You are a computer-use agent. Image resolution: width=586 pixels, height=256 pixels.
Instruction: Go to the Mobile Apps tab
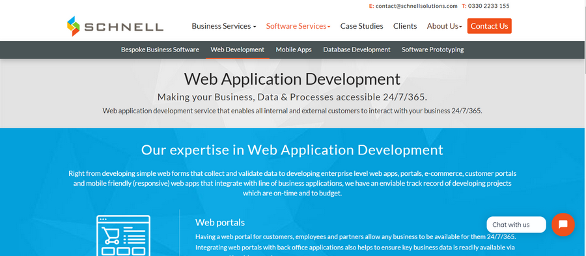tap(294, 50)
